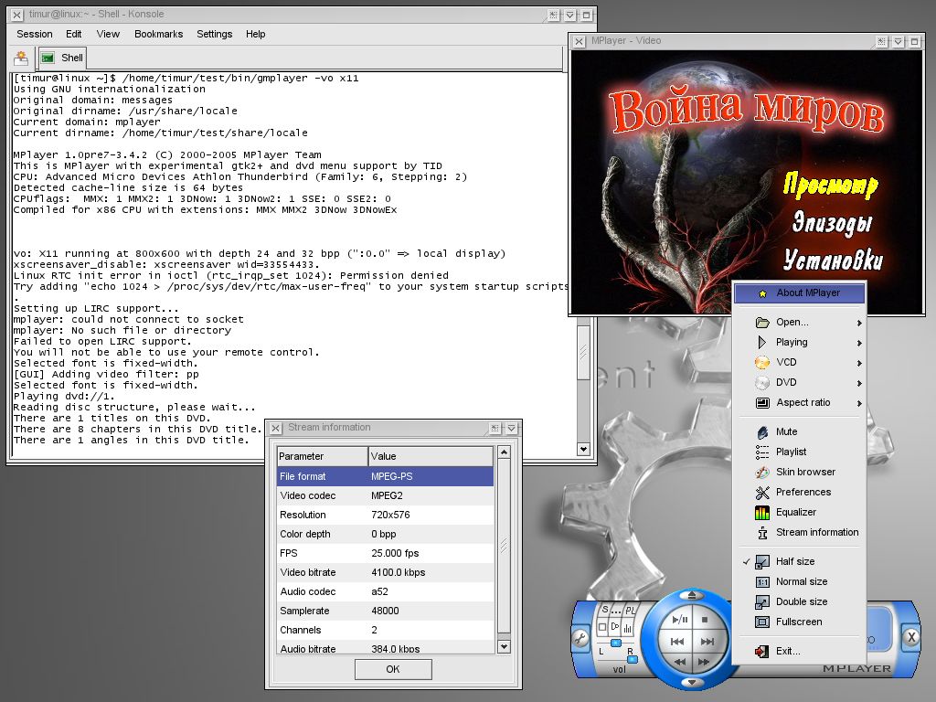
Task: Select the FPS 25.000 fps row
Action: [x=385, y=553]
